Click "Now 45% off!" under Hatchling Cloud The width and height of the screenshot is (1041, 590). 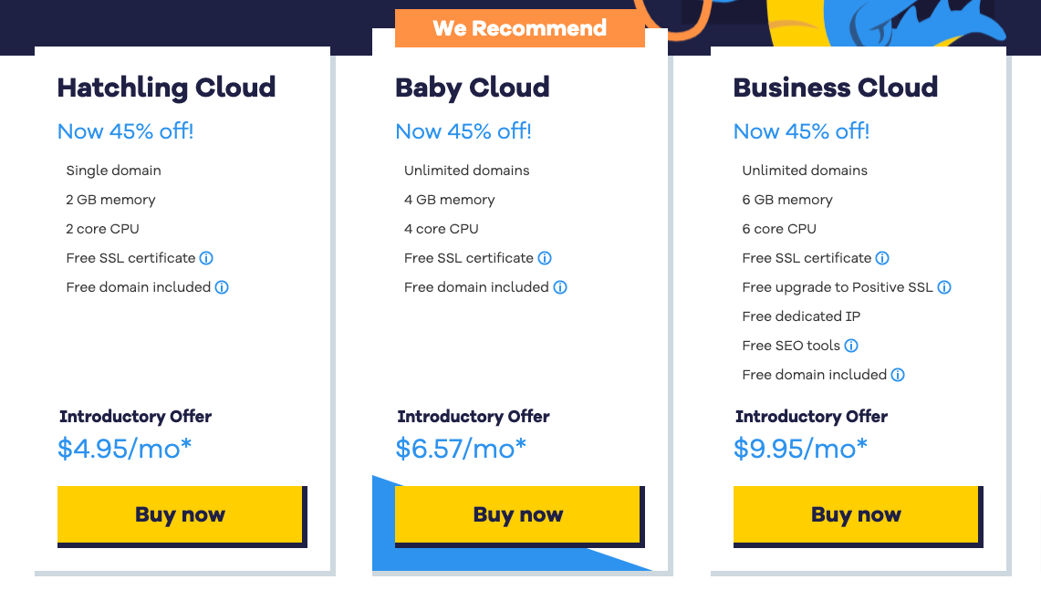tap(124, 131)
